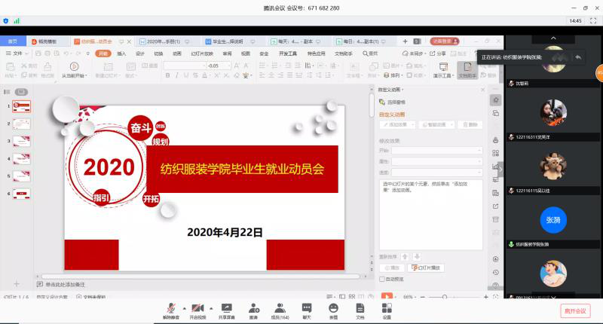Switch to the 插入 ribbon tab
Image resolution: width=603 pixels, height=324 pixels.
point(121,54)
